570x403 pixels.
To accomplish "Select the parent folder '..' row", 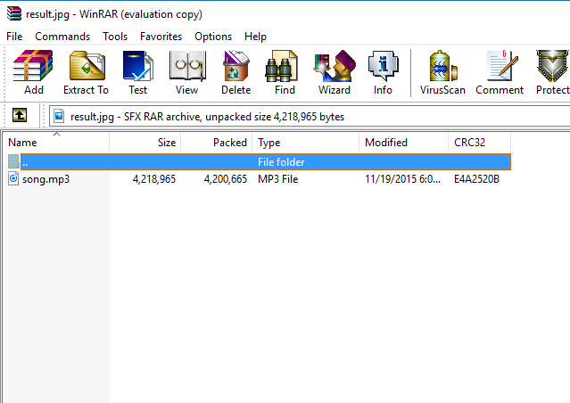I will coord(260,161).
